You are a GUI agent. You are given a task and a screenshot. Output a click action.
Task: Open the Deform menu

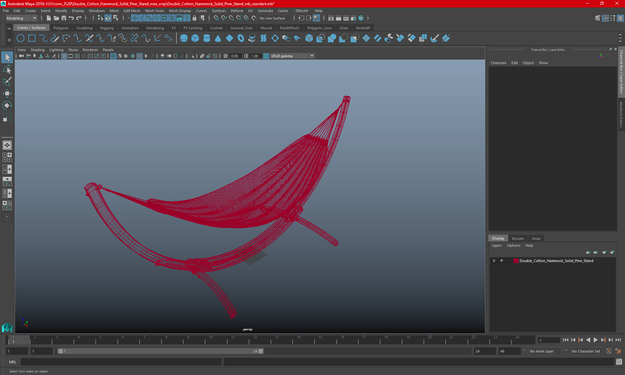(237, 11)
